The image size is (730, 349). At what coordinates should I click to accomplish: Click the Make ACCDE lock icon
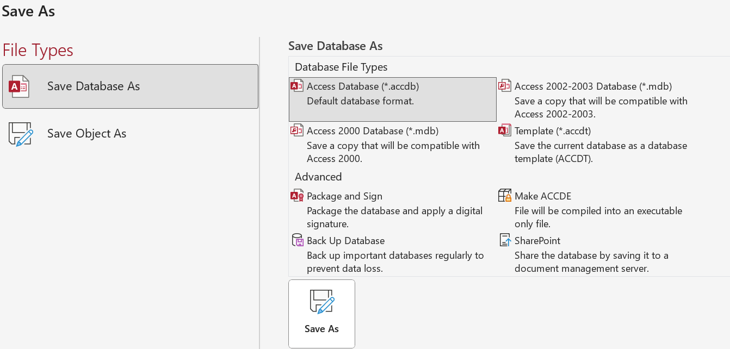pos(505,196)
